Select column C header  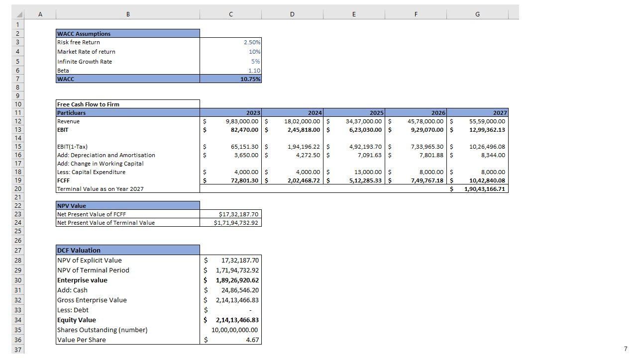230,14
